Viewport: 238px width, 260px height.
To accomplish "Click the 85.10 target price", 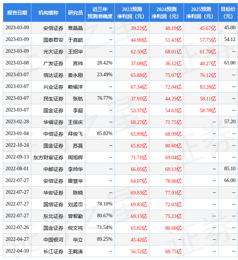I will coord(230,168).
